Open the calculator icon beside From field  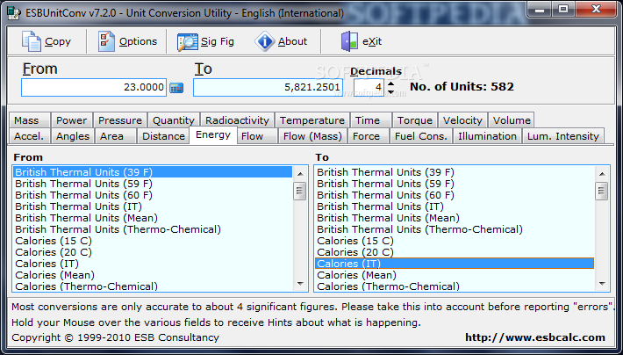176,88
